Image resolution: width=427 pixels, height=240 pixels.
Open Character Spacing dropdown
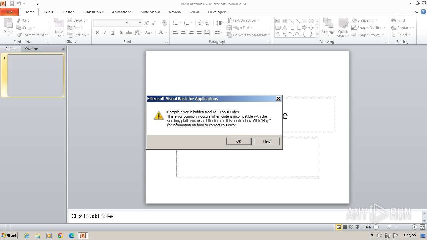tap(138, 33)
